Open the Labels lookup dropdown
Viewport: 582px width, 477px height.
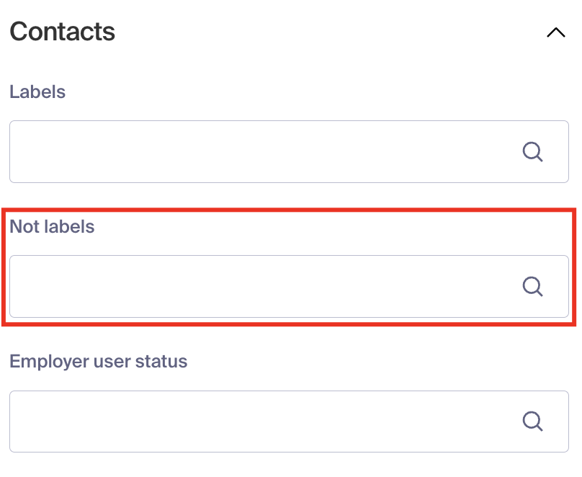click(289, 151)
